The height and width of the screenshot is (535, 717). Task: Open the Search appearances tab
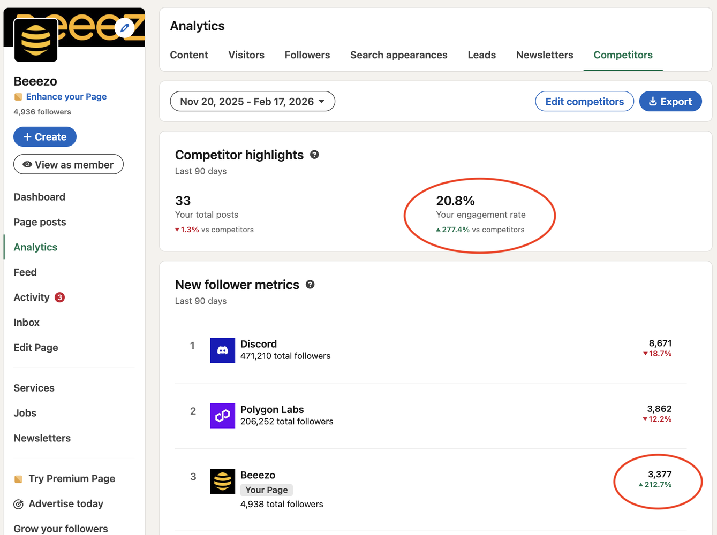(399, 55)
